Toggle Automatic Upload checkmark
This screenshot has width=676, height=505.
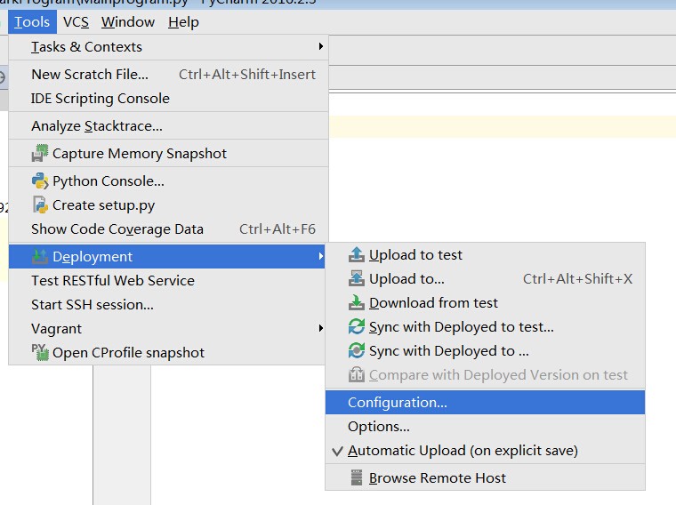click(x=338, y=451)
